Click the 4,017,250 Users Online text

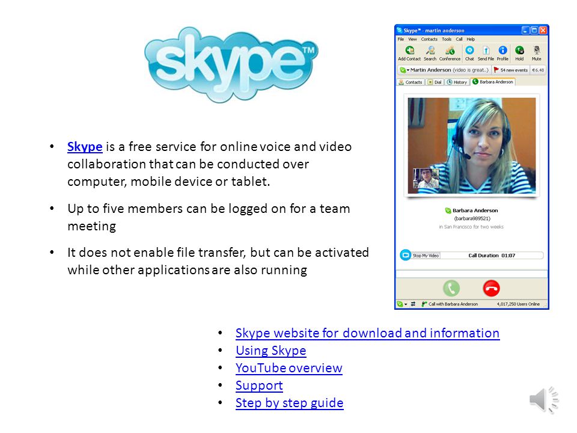pyautogui.click(x=518, y=304)
